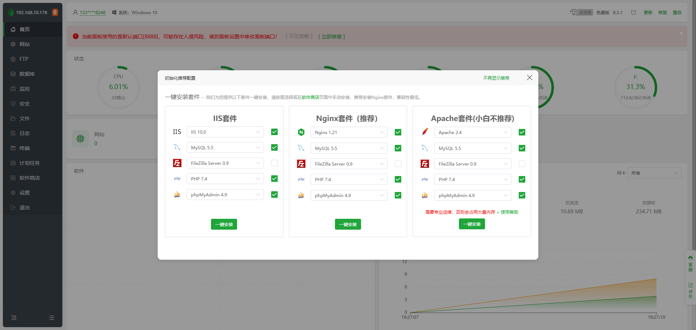
Task: Click the FileZilla icon in IIS suite
Action: (177, 163)
